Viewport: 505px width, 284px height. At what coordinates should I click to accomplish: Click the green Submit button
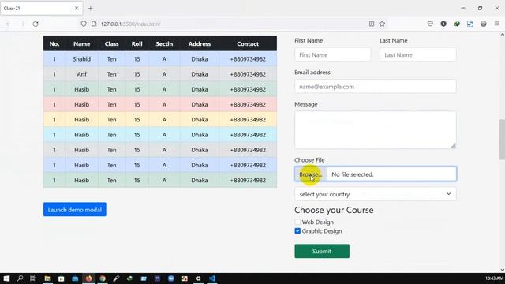click(x=322, y=251)
